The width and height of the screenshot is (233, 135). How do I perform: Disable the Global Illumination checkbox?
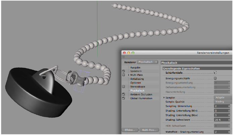(x=124, y=98)
